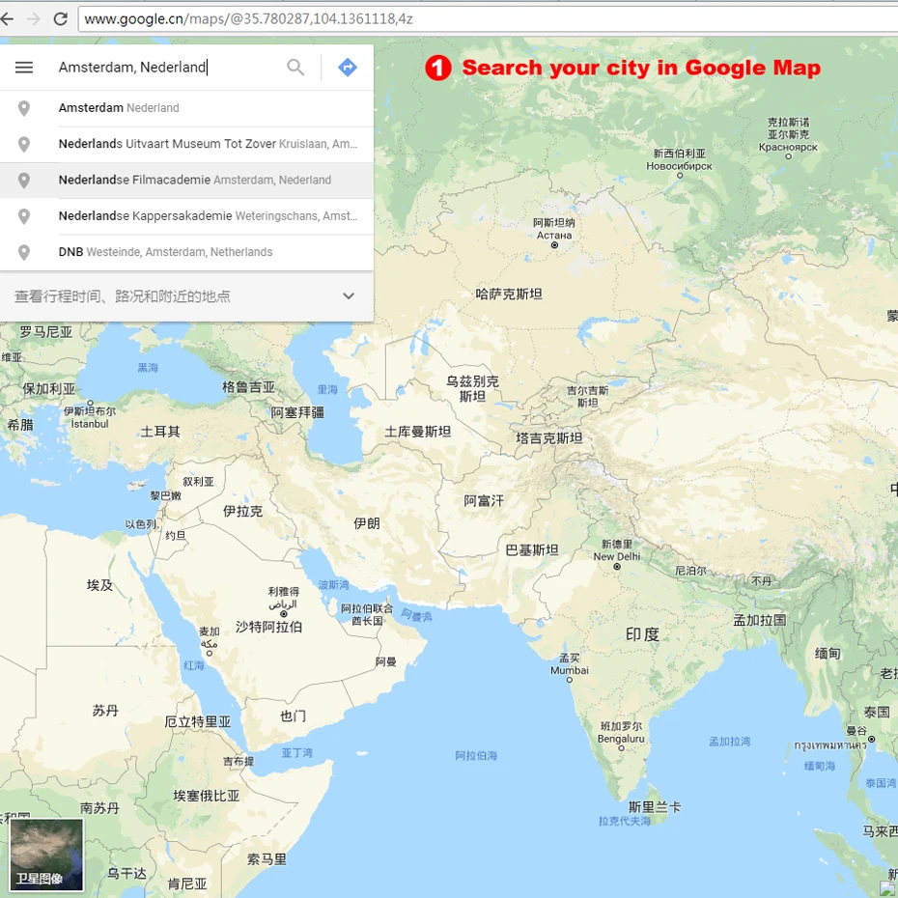Click the 土耳其 country label
The height and width of the screenshot is (898, 898).
tap(160, 432)
